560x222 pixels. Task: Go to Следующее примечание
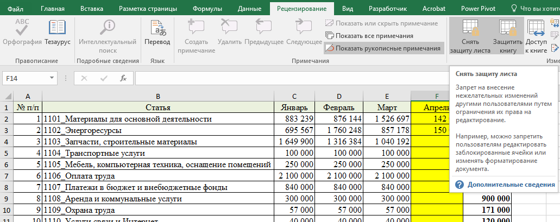point(304,33)
